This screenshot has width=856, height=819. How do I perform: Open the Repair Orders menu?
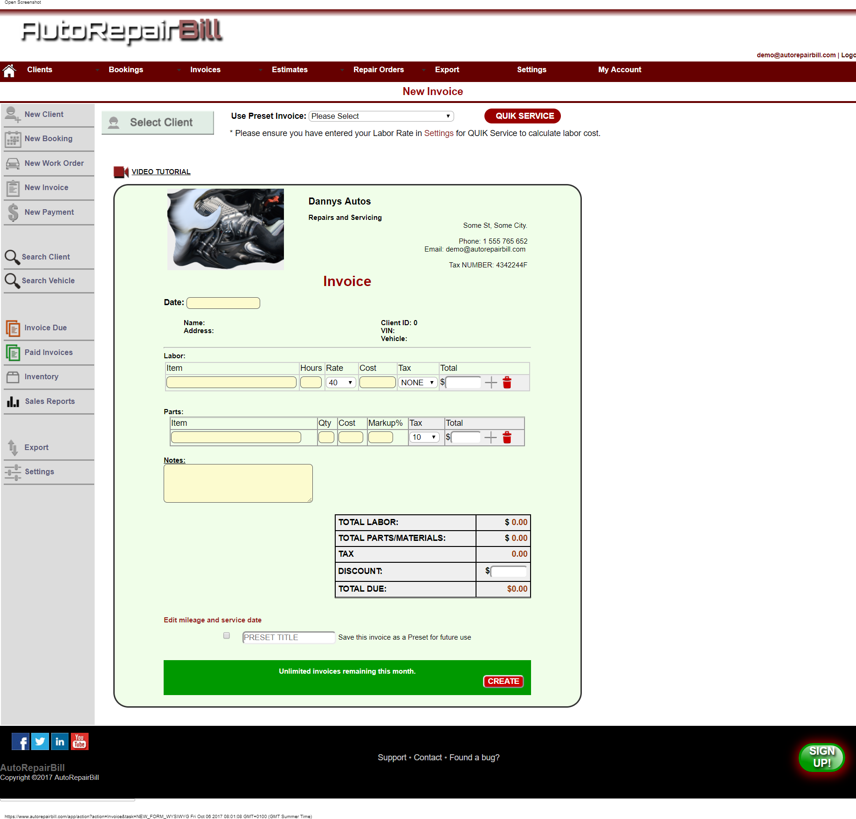pyautogui.click(x=379, y=70)
